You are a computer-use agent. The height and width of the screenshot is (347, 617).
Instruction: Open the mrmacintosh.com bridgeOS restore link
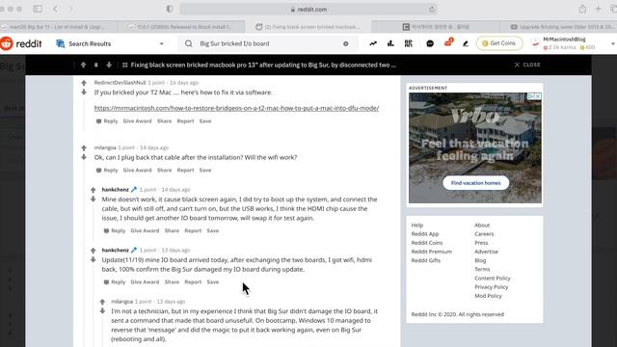tap(236, 108)
